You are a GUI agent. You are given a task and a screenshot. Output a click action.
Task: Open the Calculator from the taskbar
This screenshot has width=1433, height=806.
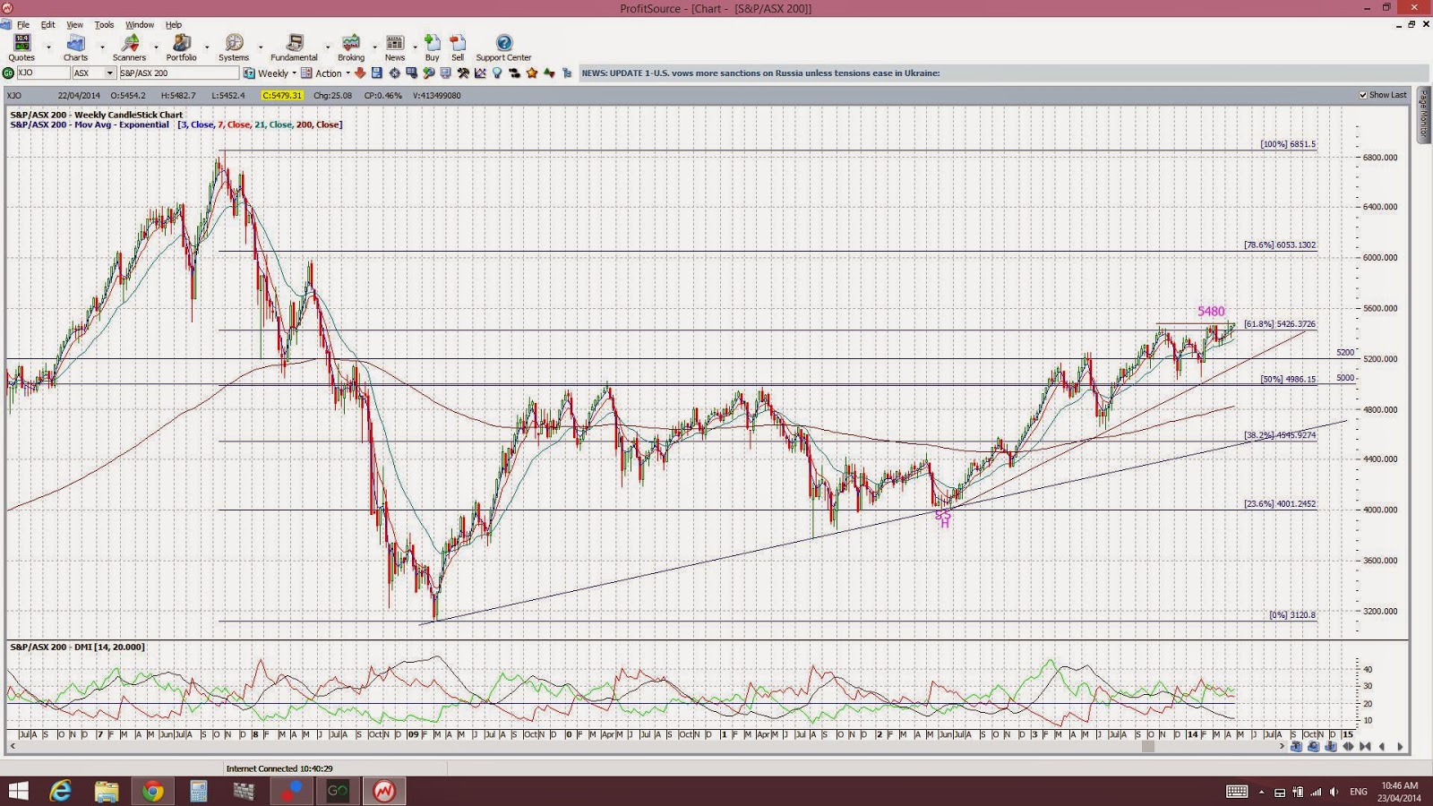pyautogui.click(x=198, y=791)
